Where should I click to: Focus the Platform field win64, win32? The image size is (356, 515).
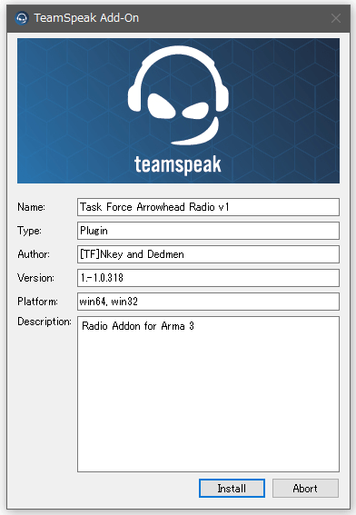point(208,302)
